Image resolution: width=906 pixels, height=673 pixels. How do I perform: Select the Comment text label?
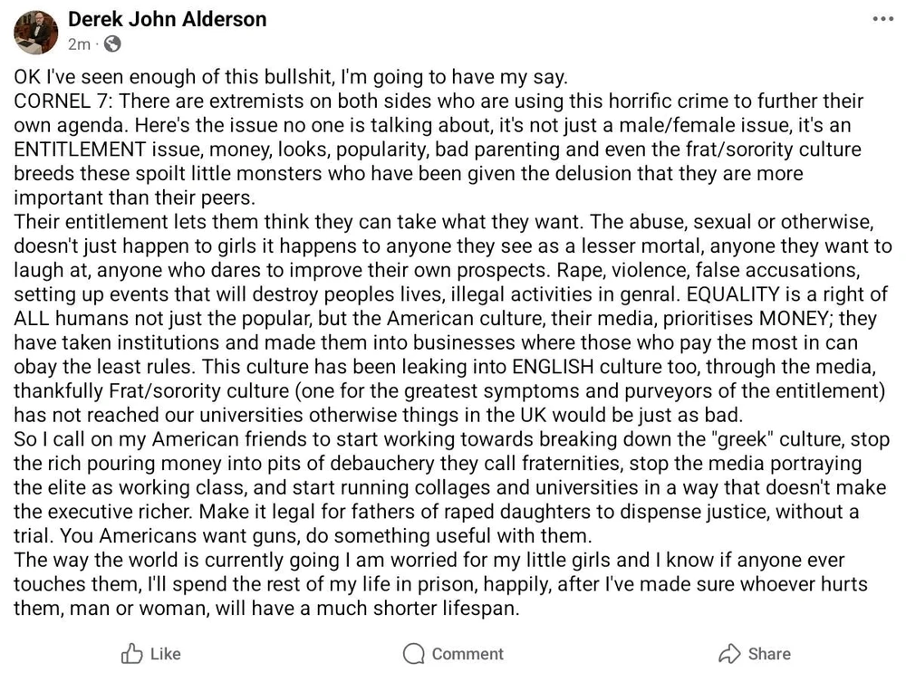(x=467, y=654)
